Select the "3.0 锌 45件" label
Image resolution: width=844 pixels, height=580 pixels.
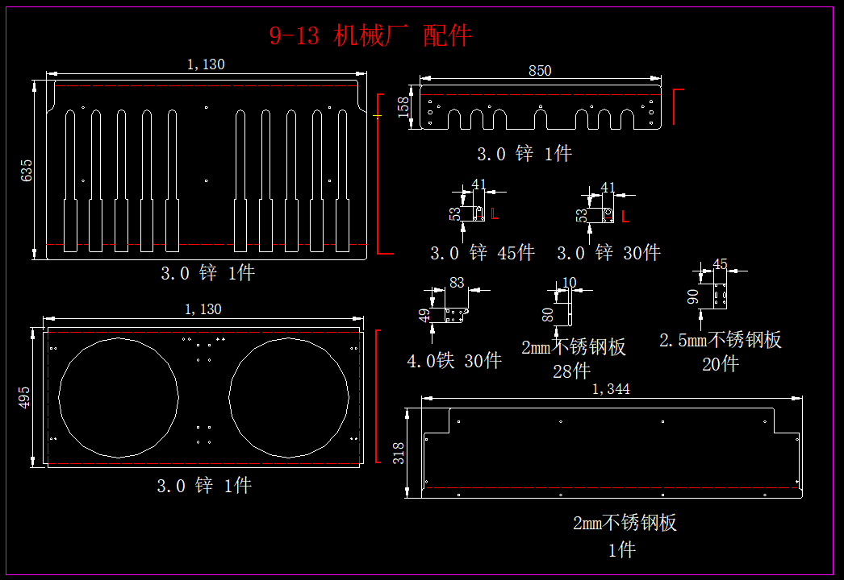(482, 253)
